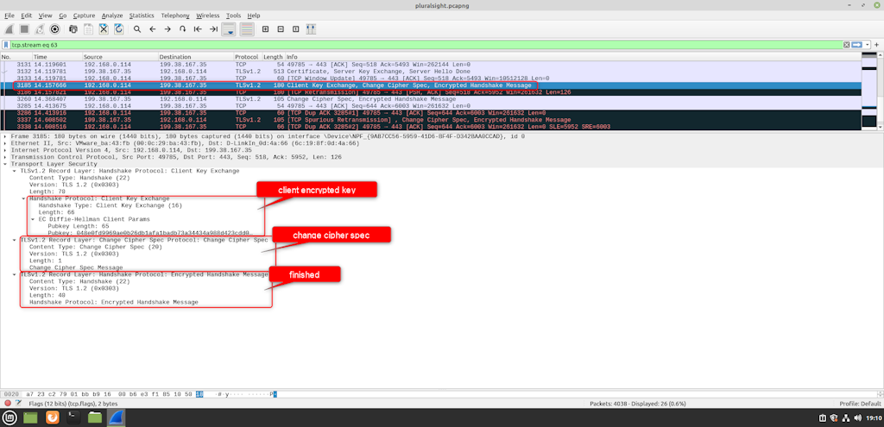Screen dimensions: 884x427
Task: Open the Statistics menu
Action: (142, 16)
